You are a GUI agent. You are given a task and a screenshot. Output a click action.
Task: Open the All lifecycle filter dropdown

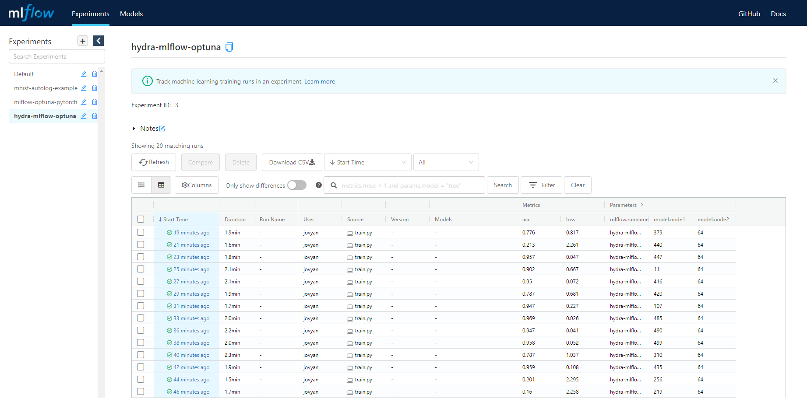pyautogui.click(x=446, y=162)
